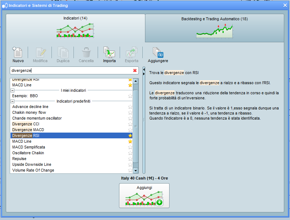Select Volume Rate Of Change indicator
This screenshot has height=220, width=290.
pyautogui.click(x=71, y=171)
